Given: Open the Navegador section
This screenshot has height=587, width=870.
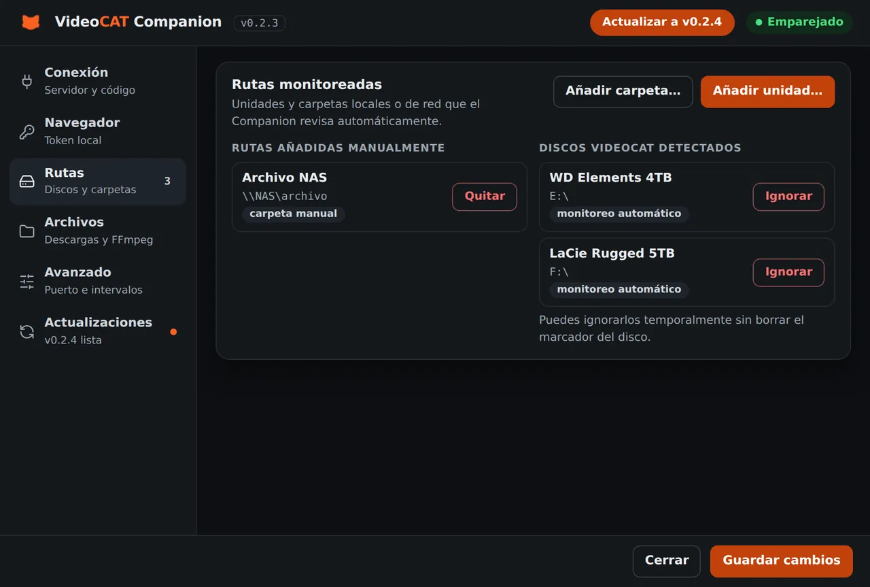Looking at the screenshot, I should [x=98, y=131].
